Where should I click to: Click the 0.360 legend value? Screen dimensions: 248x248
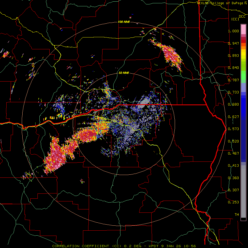(x=233, y=178)
